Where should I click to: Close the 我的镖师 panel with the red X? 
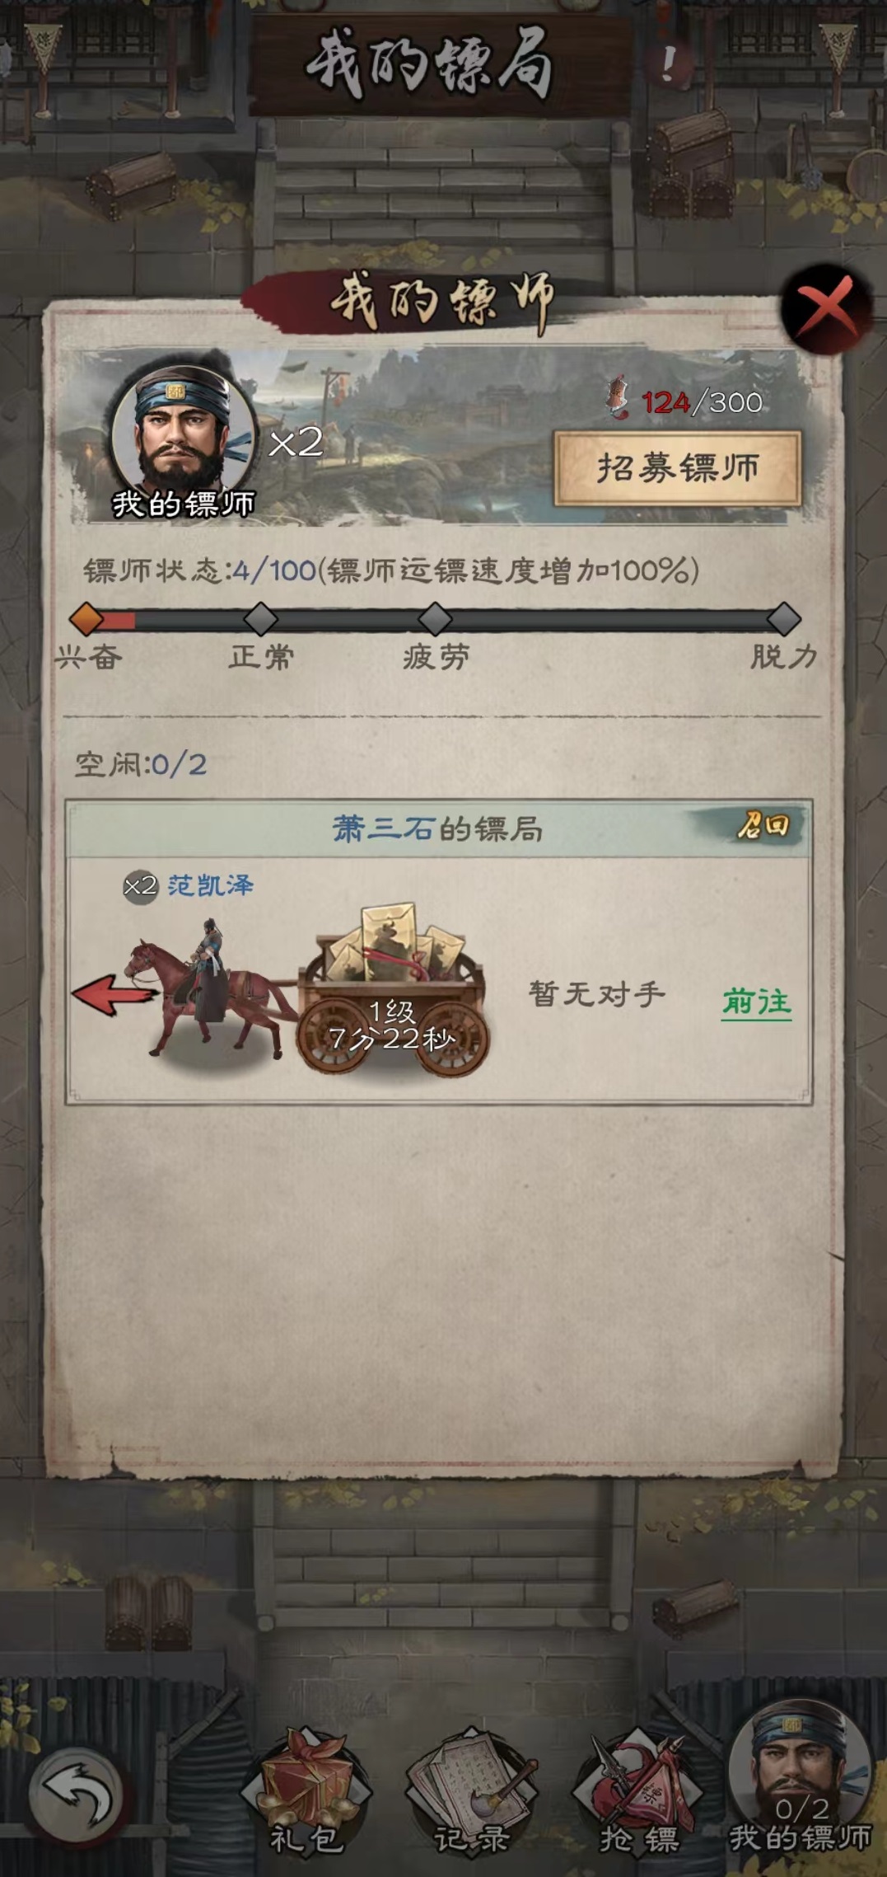tap(826, 308)
